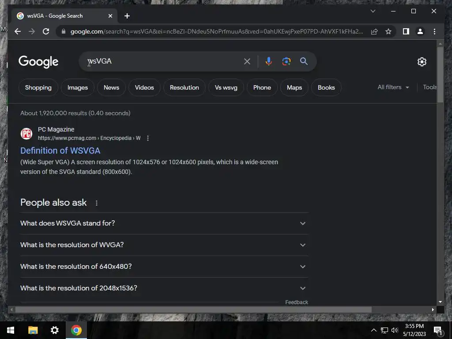Click Chrome icon in taskbar
This screenshot has height=339, width=452.
tap(76, 330)
